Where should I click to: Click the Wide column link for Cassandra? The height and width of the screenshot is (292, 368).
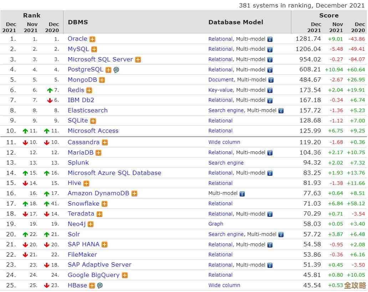[x=224, y=142]
